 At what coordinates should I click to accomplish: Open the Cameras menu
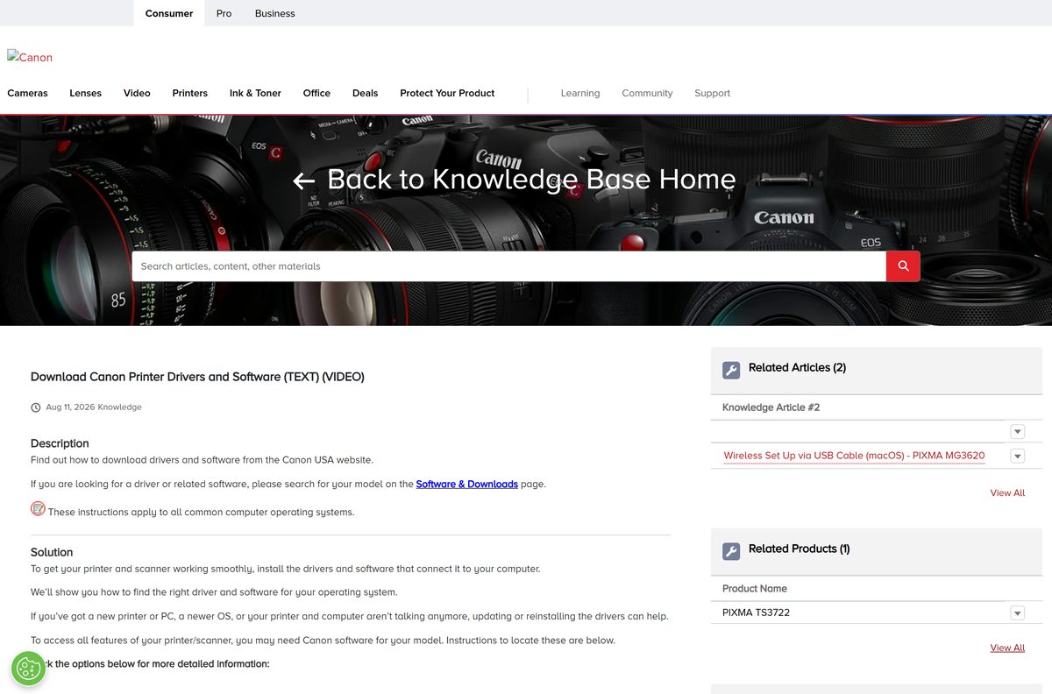coord(28,93)
